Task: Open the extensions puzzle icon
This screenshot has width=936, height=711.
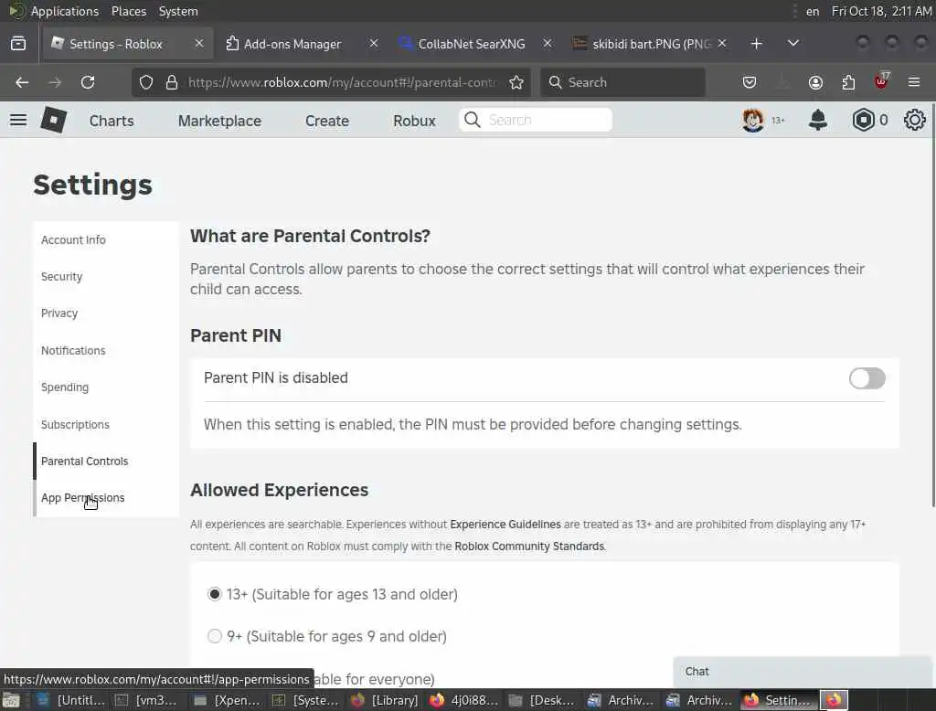Action: pos(848,82)
